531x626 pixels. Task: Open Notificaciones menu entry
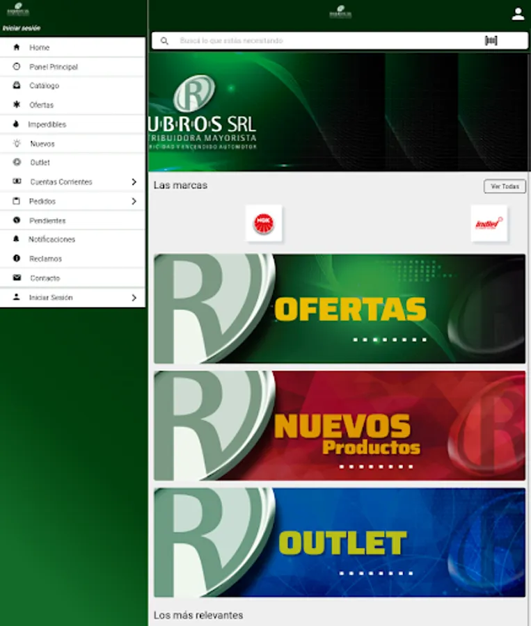[x=72, y=239]
